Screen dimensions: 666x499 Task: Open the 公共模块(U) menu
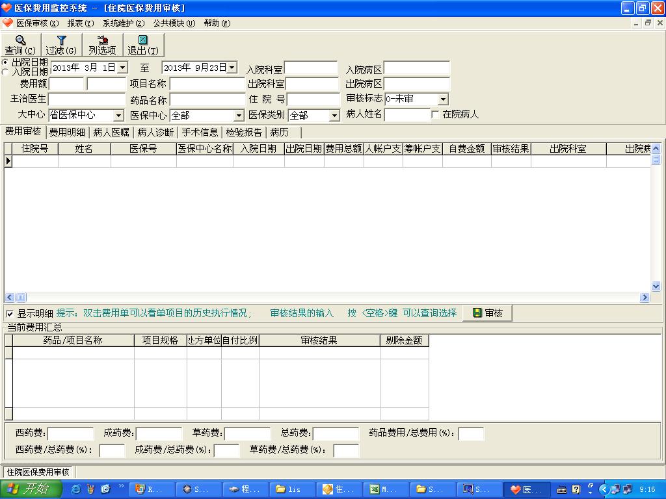[174, 23]
